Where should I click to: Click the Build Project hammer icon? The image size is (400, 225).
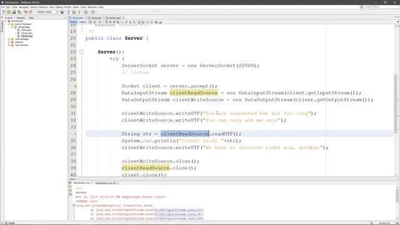pyautogui.click(x=68, y=12)
